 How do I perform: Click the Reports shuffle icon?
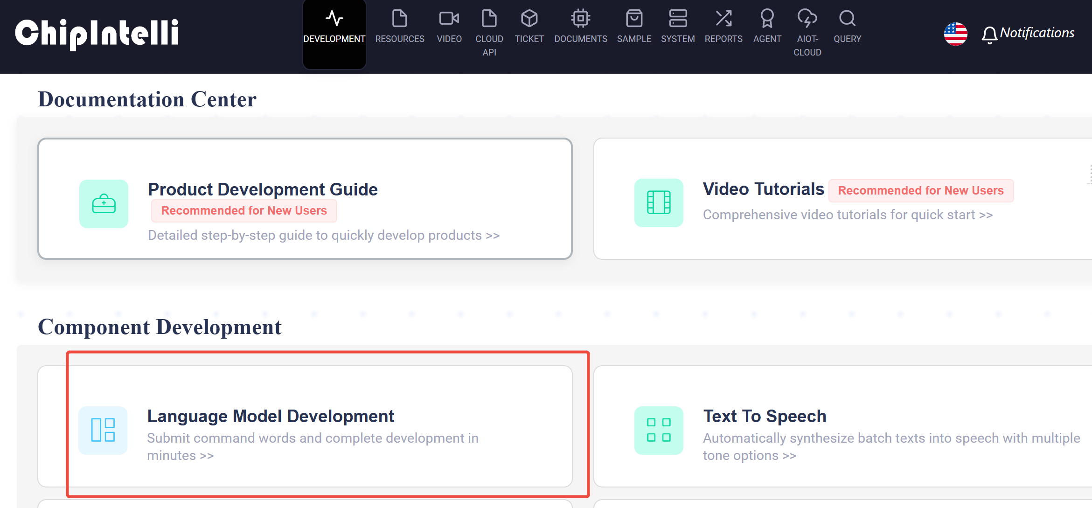(x=723, y=19)
